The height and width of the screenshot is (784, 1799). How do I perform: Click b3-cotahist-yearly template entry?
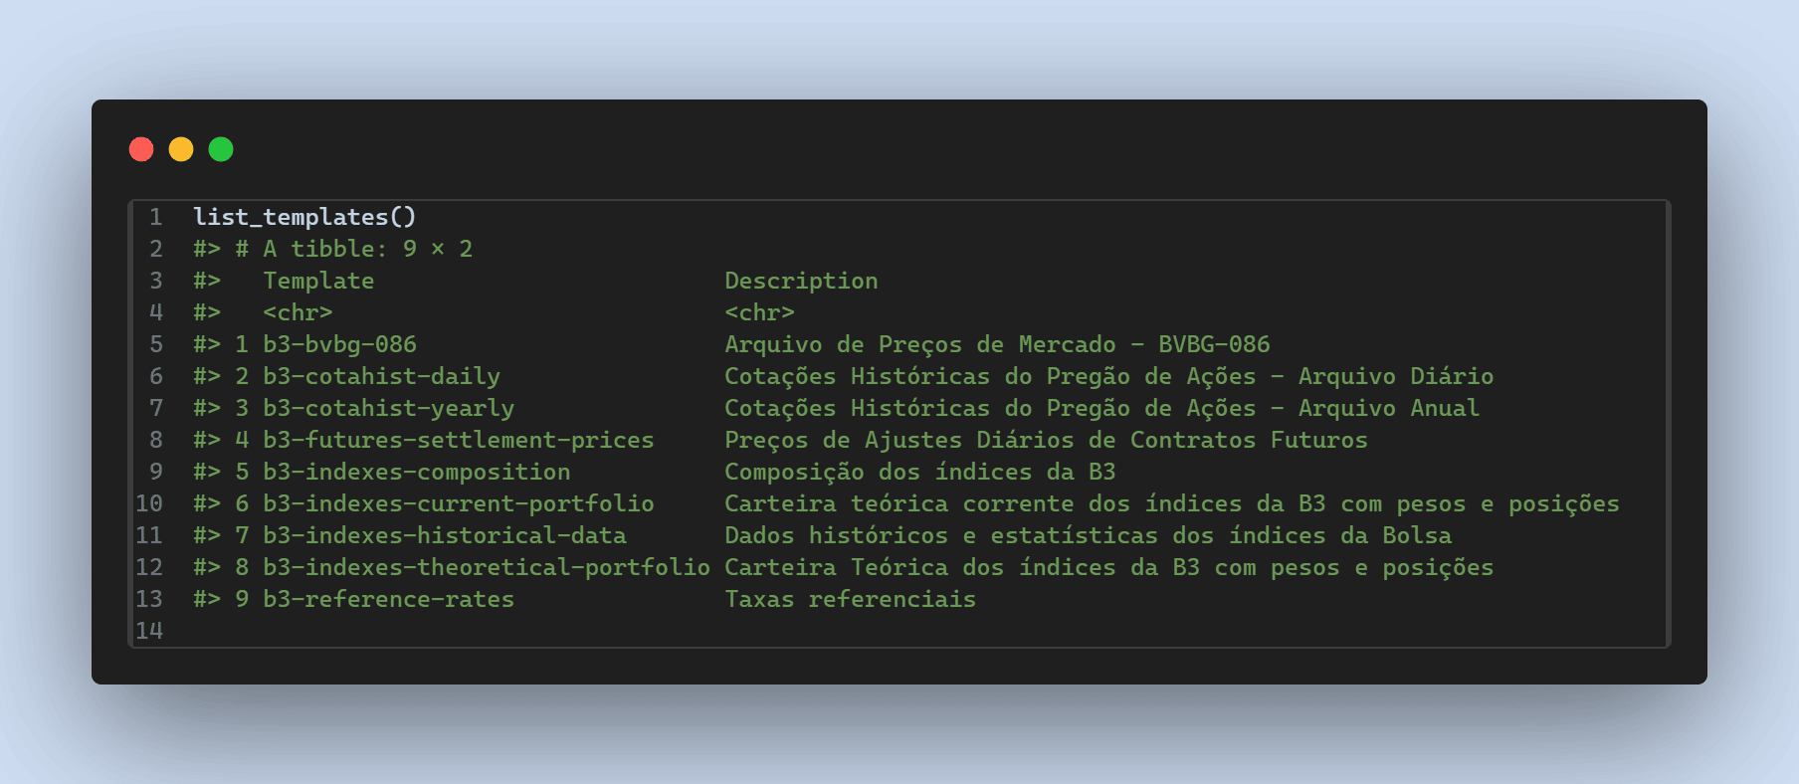click(388, 408)
